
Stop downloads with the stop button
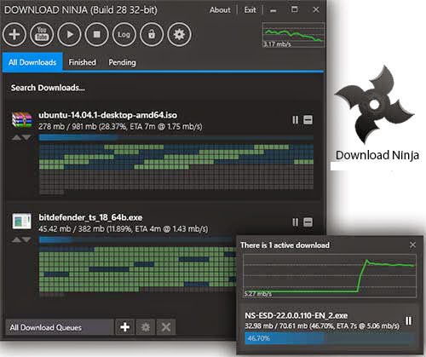[x=96, y=34]
